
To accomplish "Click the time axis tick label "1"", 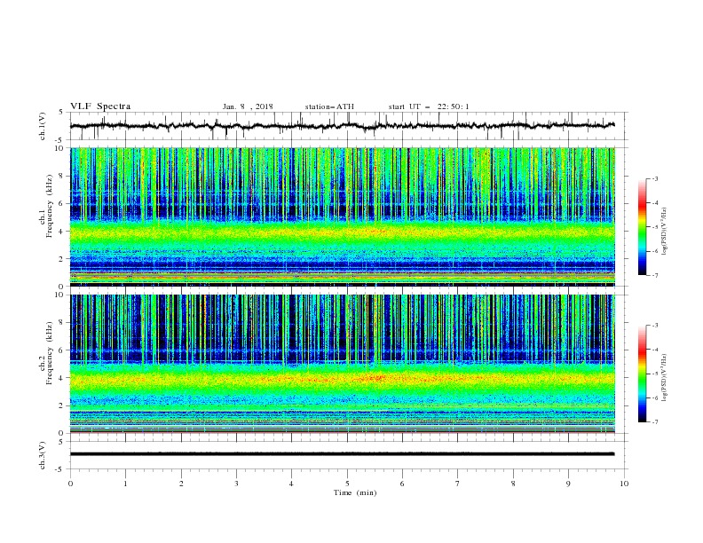I will 125,484.
